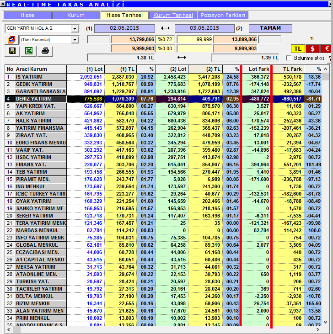
Task: Click the save floppy disk icon
Action: point(12,51)
